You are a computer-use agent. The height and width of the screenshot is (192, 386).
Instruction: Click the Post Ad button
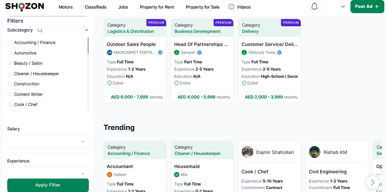pos(367,7)
